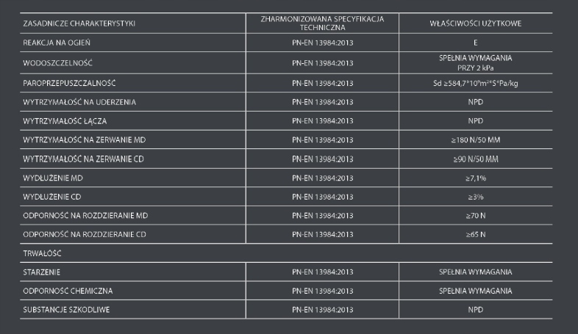Select the "ODPORNOŚĆ NA ROZDZIERANIE CD" row label
Image resolution: width=578 pixels, height=334 pixels.
[x=85, y=235]
